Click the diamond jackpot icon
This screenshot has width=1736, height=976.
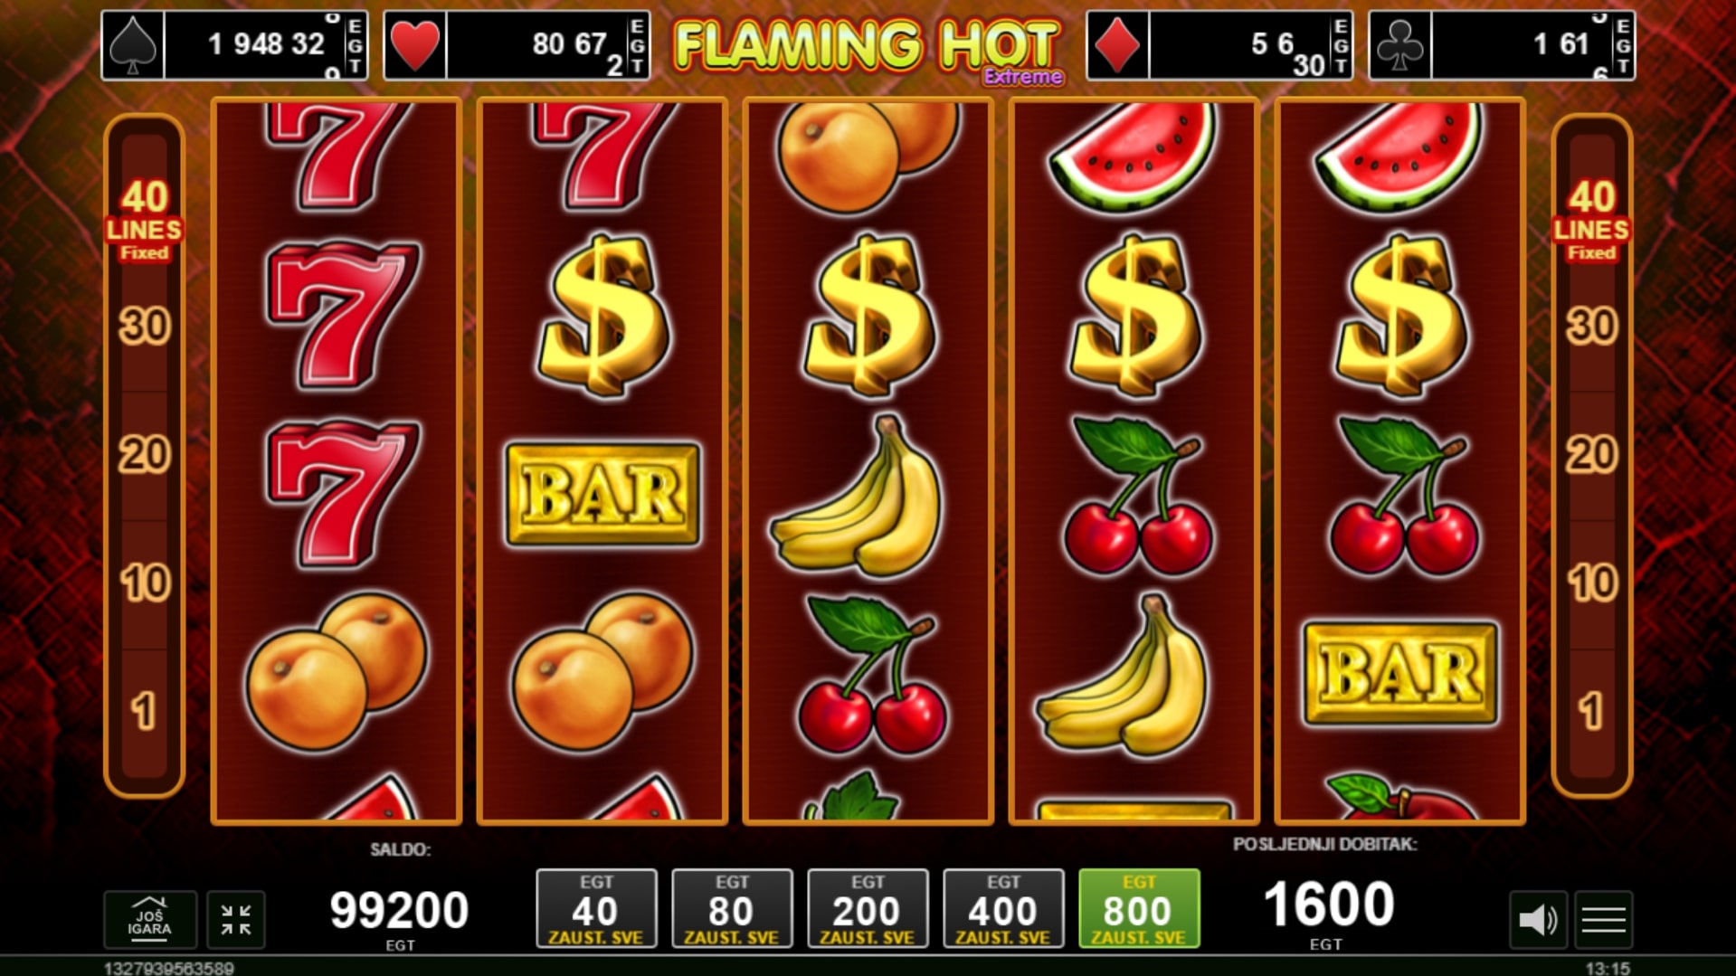click(x=1117, y=44)
